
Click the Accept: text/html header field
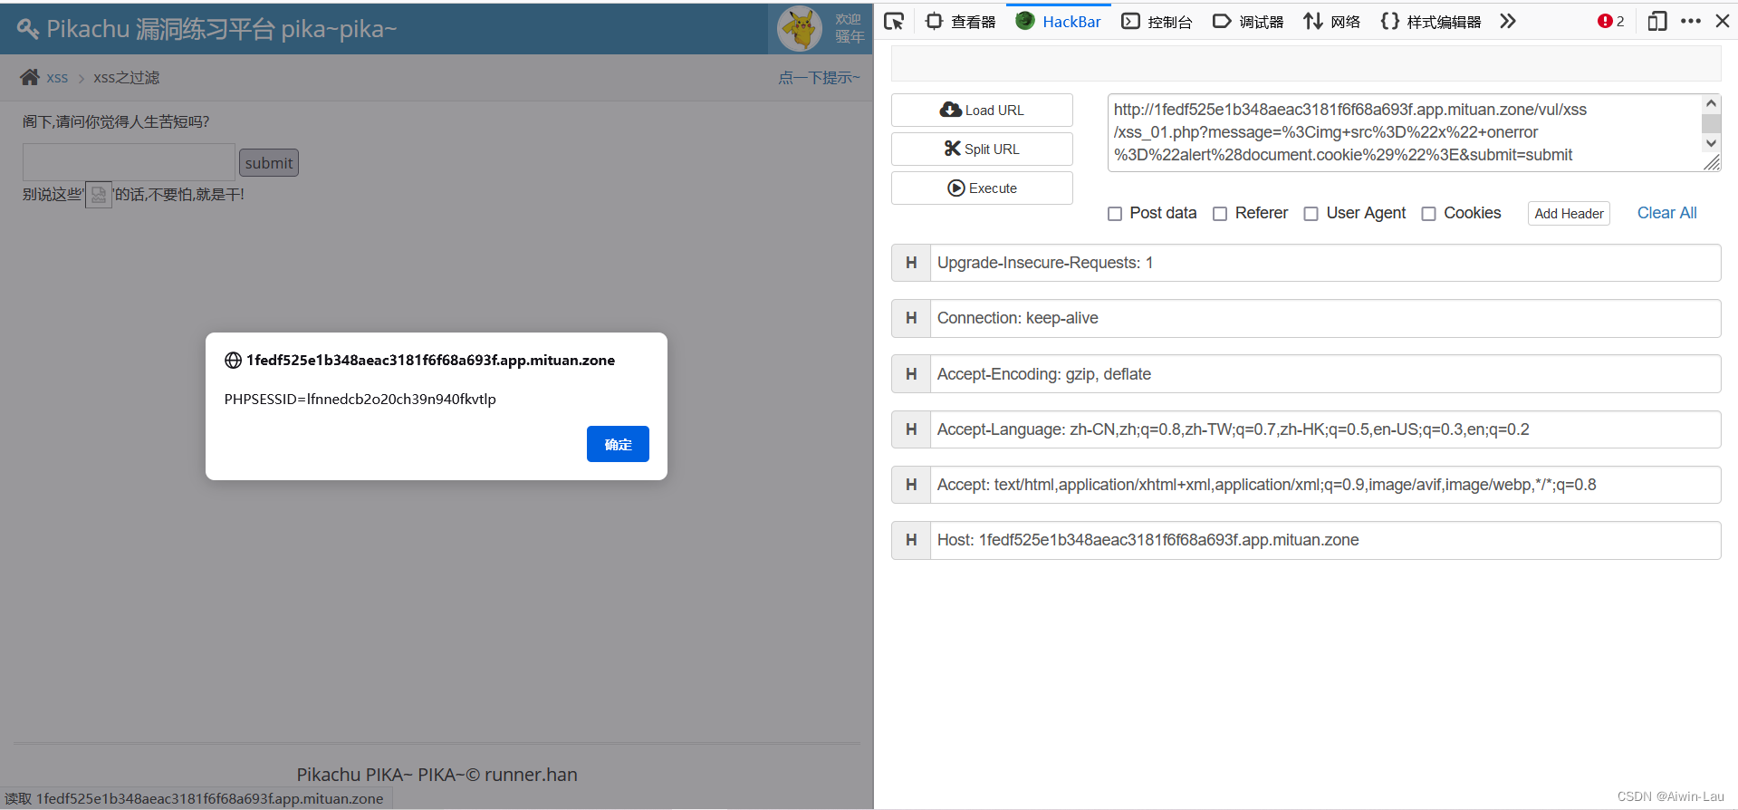[x=1325, y=485]
